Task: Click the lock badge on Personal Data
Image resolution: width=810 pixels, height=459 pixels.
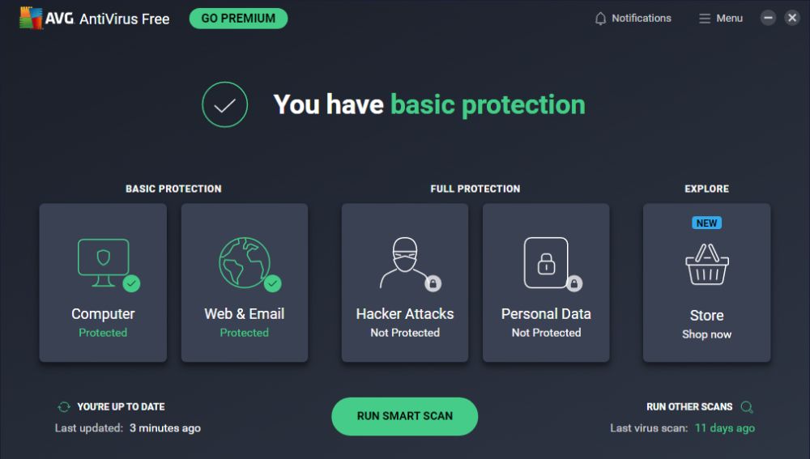Action: coord(574,283)
